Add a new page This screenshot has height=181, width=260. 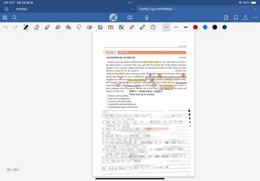(226, 18)
